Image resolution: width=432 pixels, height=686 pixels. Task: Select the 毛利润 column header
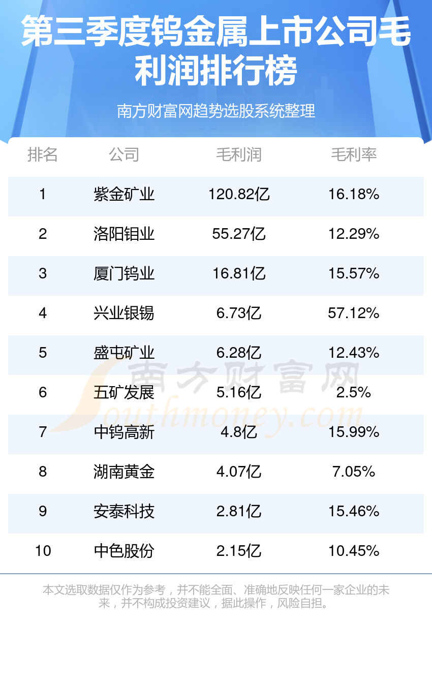(x=239, y=154)
